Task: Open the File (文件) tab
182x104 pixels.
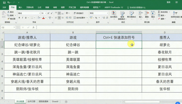Action: 4,7
